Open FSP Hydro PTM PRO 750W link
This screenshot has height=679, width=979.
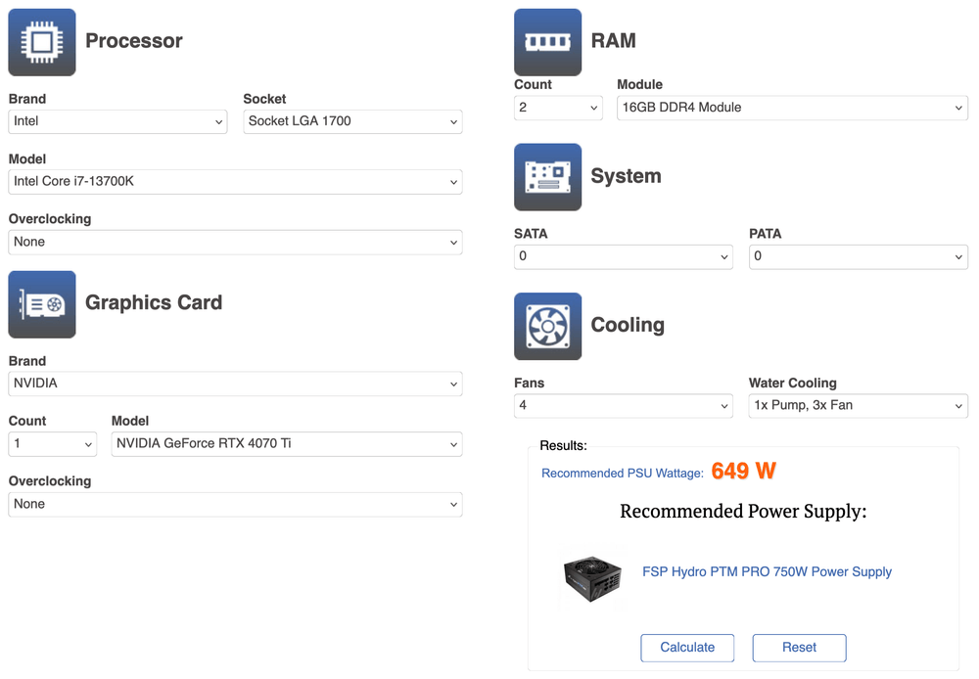click(x=767, y=571)
